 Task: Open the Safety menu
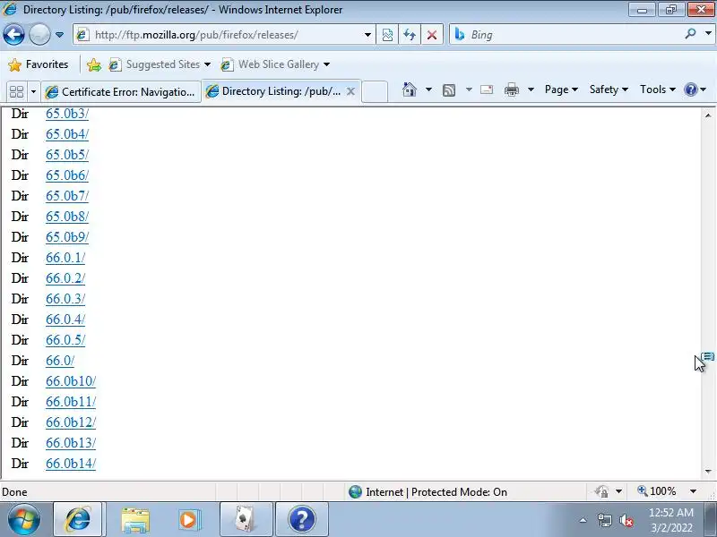609,89
